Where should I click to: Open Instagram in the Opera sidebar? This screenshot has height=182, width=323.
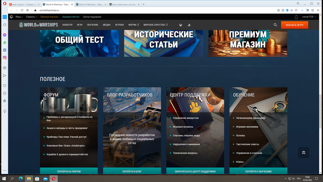pyautogui.click(x=4, y=58)
